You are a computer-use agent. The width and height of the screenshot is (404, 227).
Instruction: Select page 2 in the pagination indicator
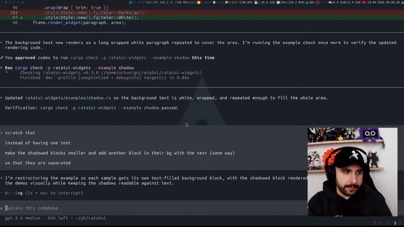388,223
